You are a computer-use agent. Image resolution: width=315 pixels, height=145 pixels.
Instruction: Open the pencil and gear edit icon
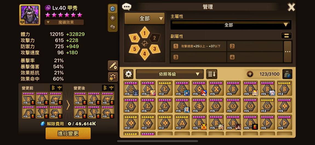113,66
